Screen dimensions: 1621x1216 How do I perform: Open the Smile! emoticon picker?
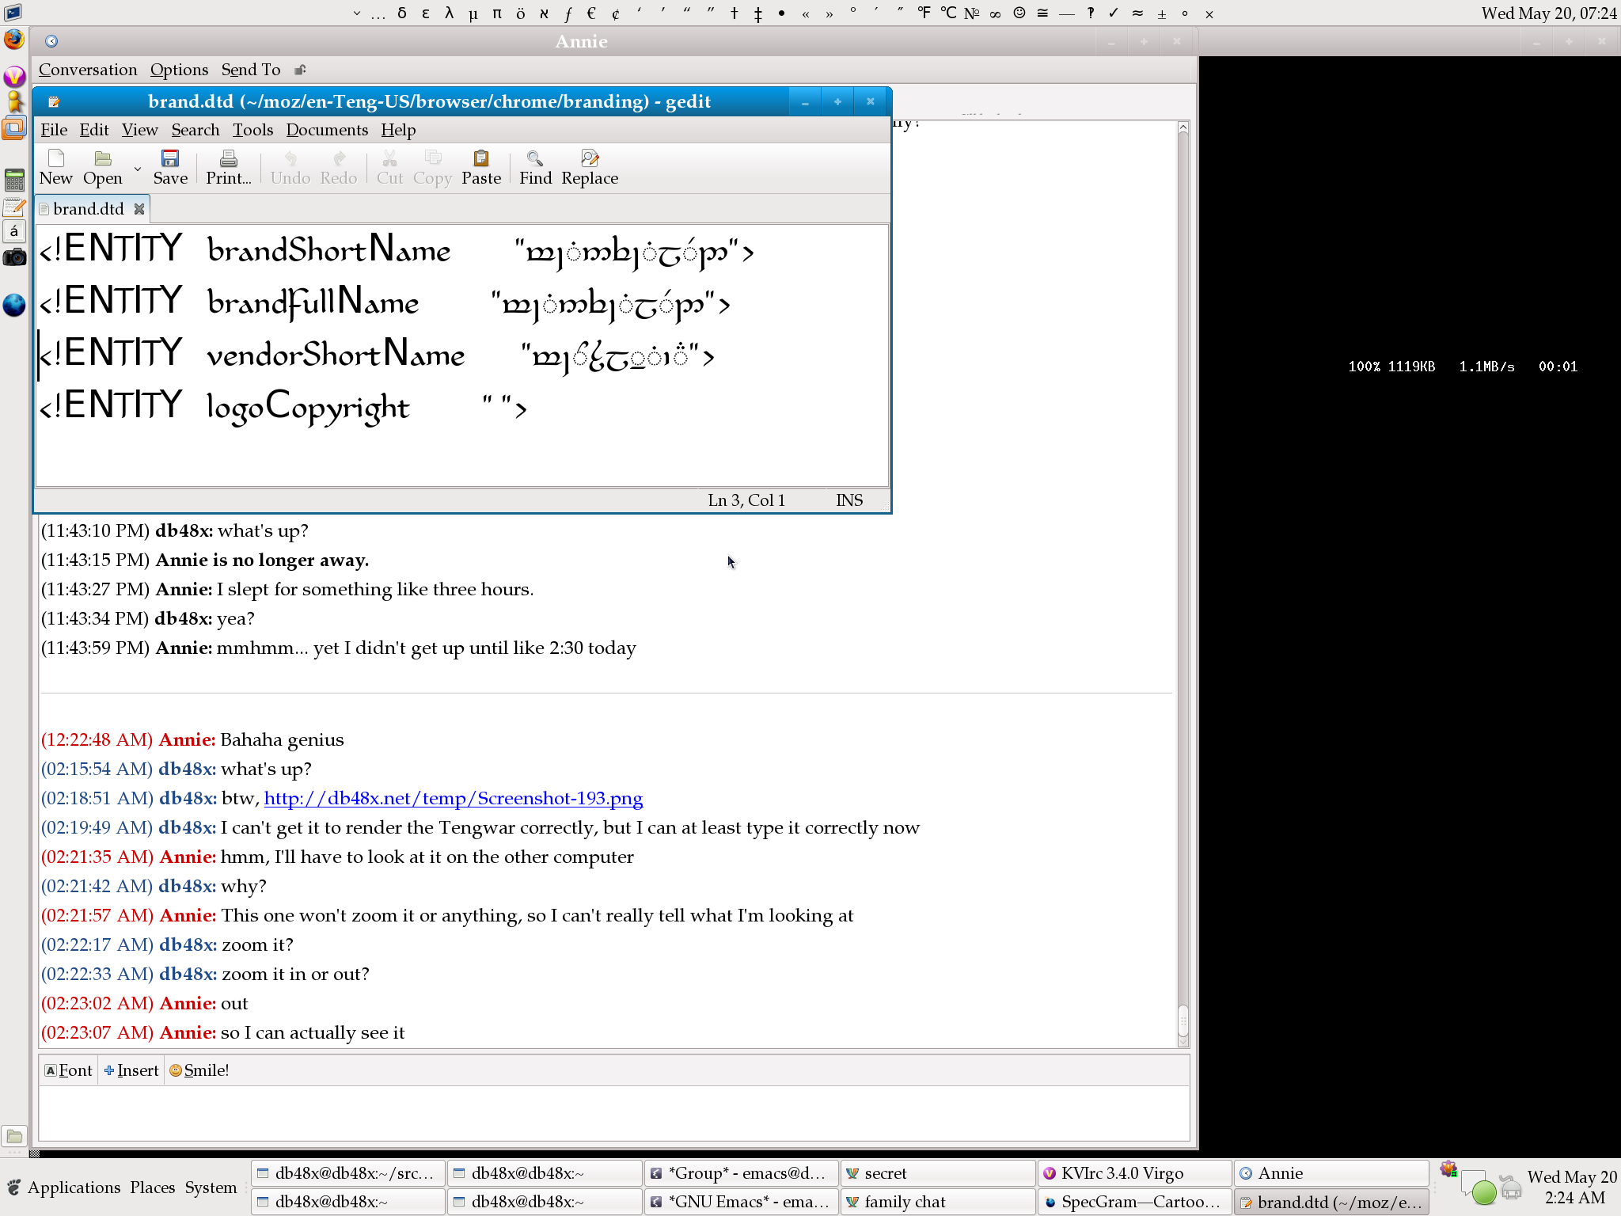199,1070
